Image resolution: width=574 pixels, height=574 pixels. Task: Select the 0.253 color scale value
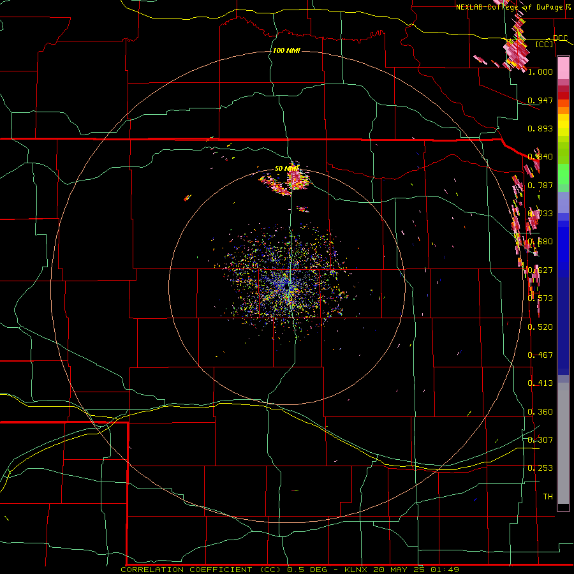[x=540, y=468]
